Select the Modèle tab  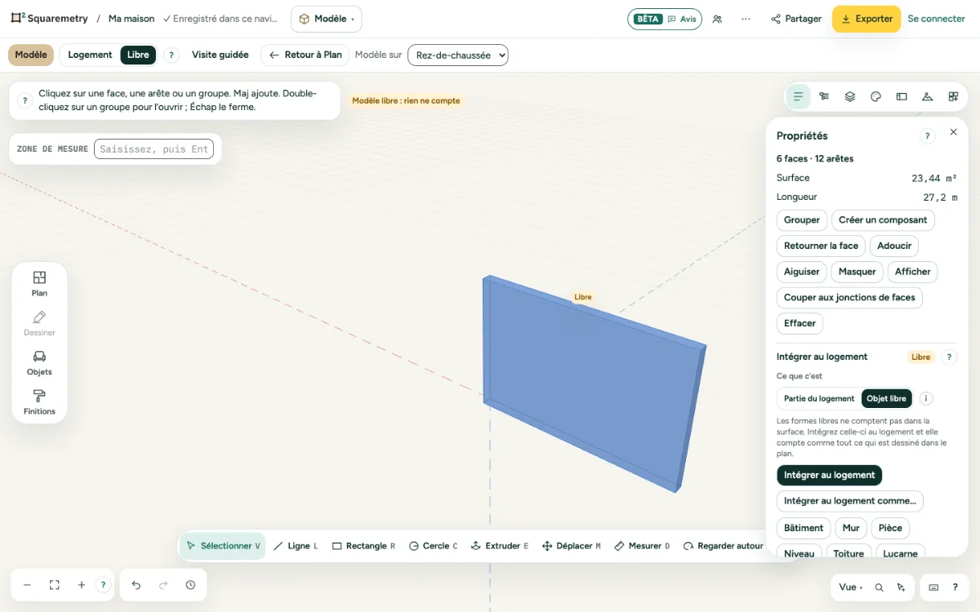pos(31,55)
